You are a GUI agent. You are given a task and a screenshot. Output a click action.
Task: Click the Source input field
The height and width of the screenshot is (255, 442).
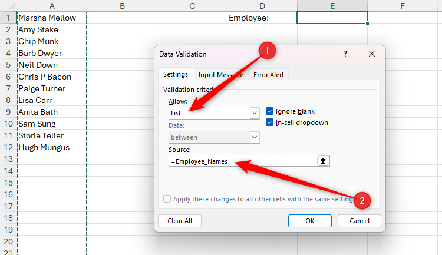[240, 161]
